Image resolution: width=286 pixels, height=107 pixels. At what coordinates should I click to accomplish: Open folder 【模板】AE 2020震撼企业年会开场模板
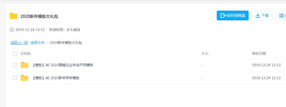click(63, 65)
